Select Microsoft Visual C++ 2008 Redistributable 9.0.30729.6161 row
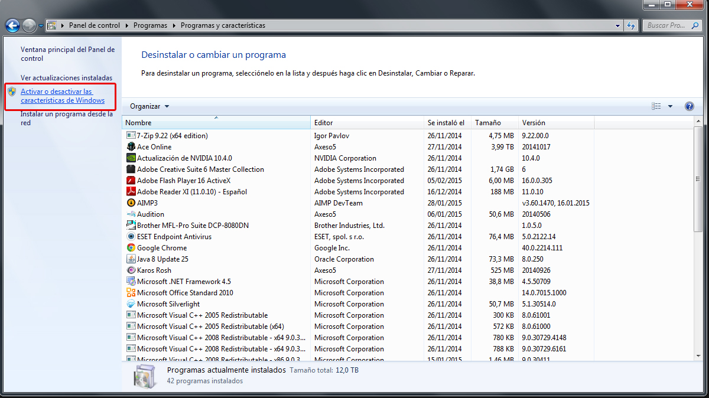 (359, 349)
